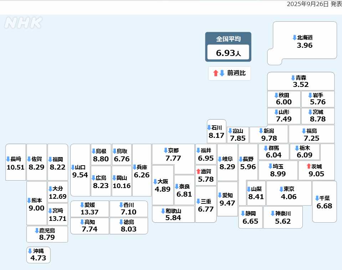This screenshot has width=342, height=270.
Task: Open the 大阪 tile with value 4.89
Action: click(163, 185)
